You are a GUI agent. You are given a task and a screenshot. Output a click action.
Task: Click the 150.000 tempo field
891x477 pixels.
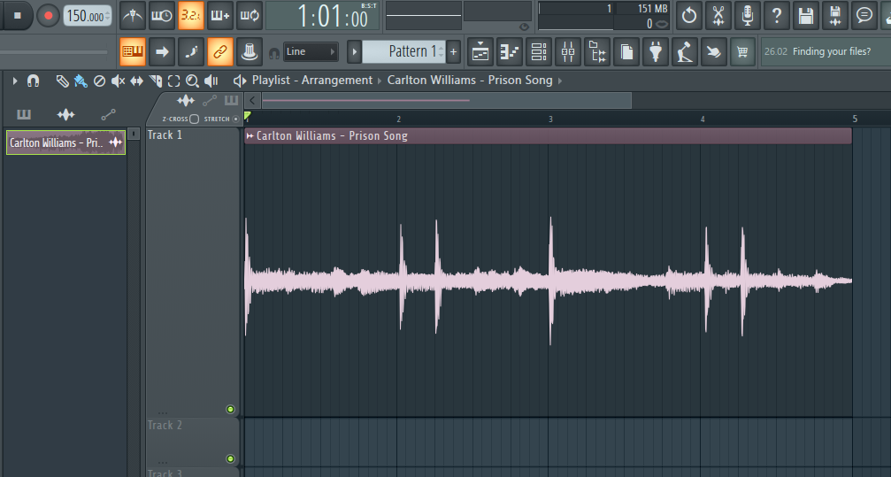tap(87, 16)
